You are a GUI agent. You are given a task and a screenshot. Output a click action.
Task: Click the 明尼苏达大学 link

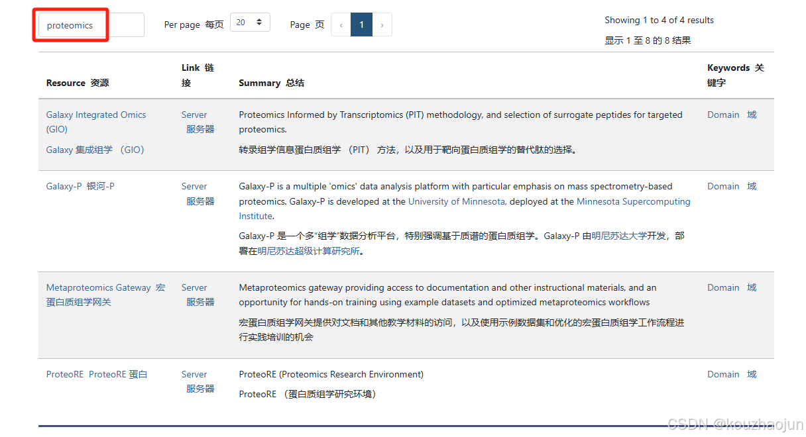pyautogui.click(x=619, y=236)
